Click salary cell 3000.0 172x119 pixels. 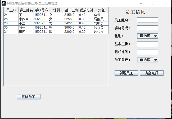[x=71, y=28]
